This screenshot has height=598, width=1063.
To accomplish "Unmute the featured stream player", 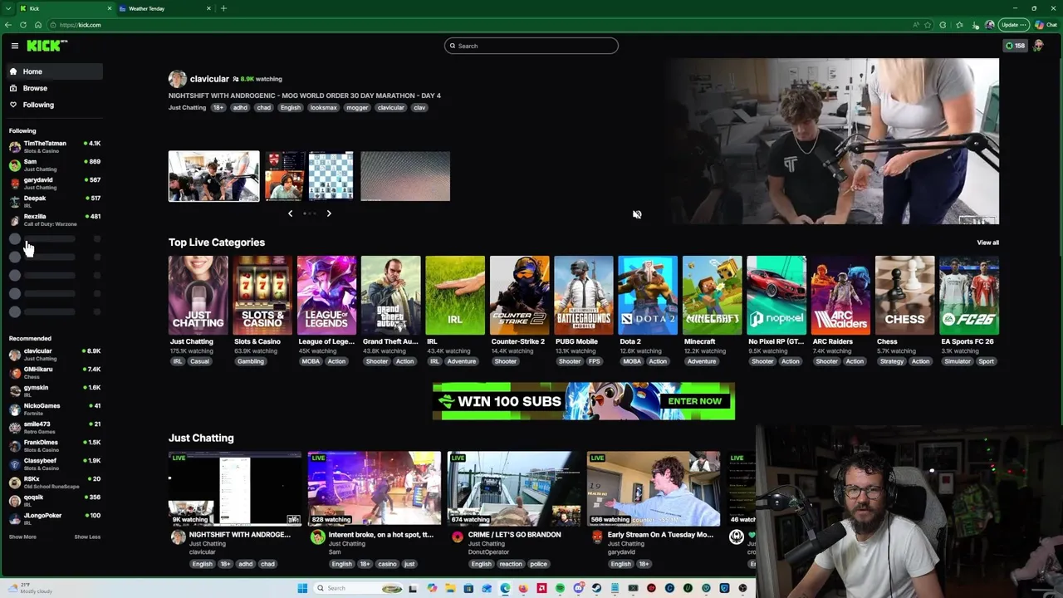I will point(637,214).
